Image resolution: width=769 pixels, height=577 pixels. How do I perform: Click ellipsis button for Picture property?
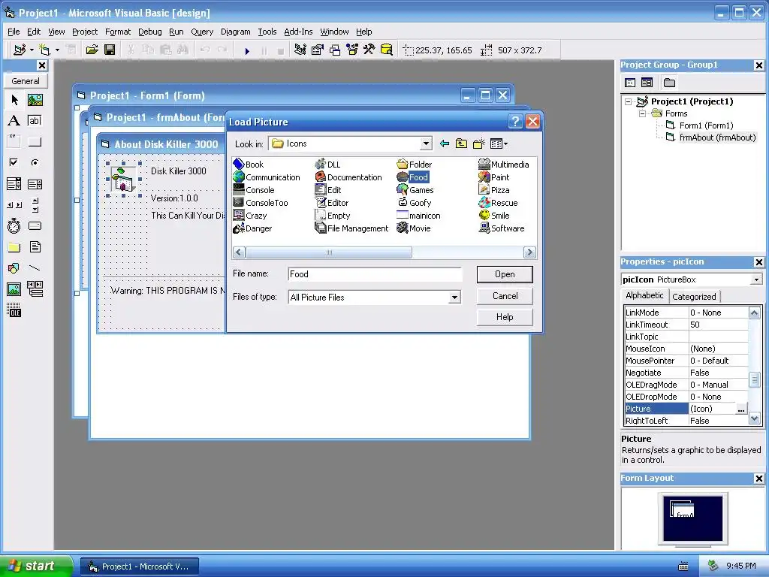point(741,409)
